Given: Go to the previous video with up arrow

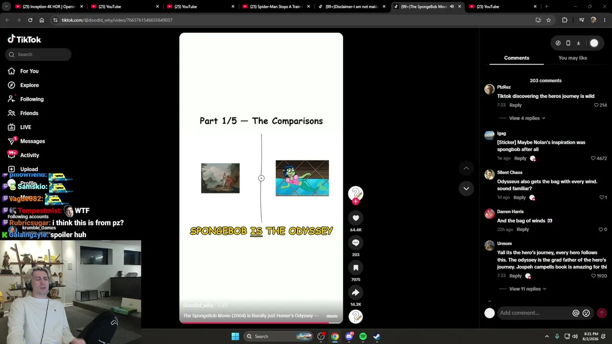Looking at the screenshot, I should tap(466, 168).
